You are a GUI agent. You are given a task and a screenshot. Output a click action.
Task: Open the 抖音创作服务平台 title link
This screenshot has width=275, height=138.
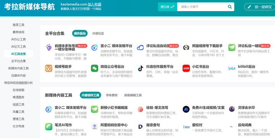coord(160,67)
